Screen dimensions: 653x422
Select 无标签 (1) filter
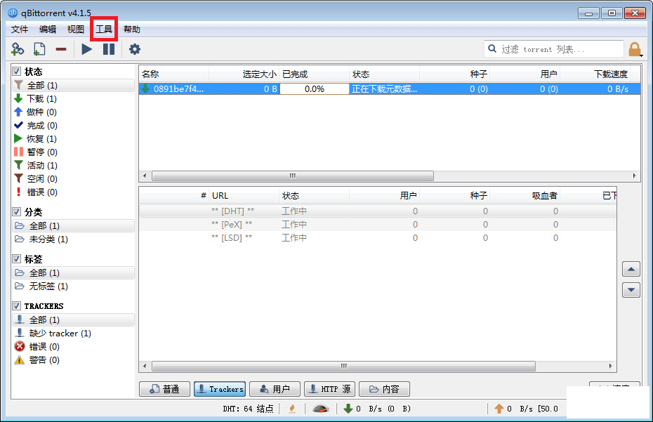coord(73,286)
